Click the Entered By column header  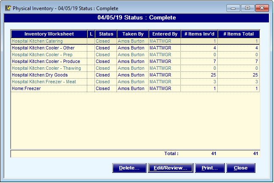(164, 34)
